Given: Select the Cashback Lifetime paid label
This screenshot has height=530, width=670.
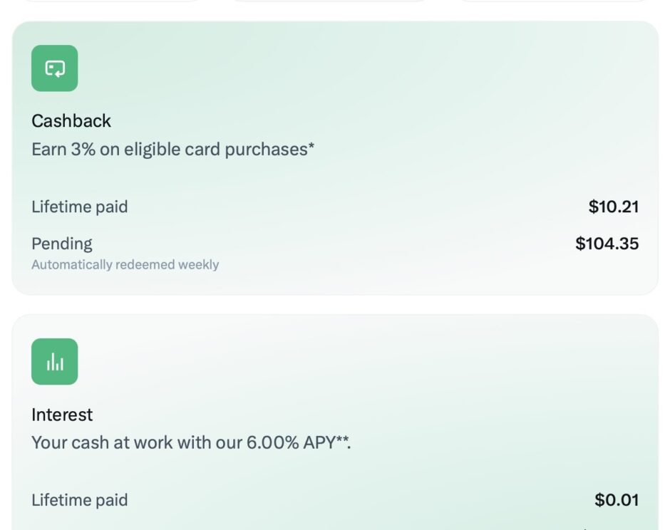Looking at the screenshot, I should point(80,207).
